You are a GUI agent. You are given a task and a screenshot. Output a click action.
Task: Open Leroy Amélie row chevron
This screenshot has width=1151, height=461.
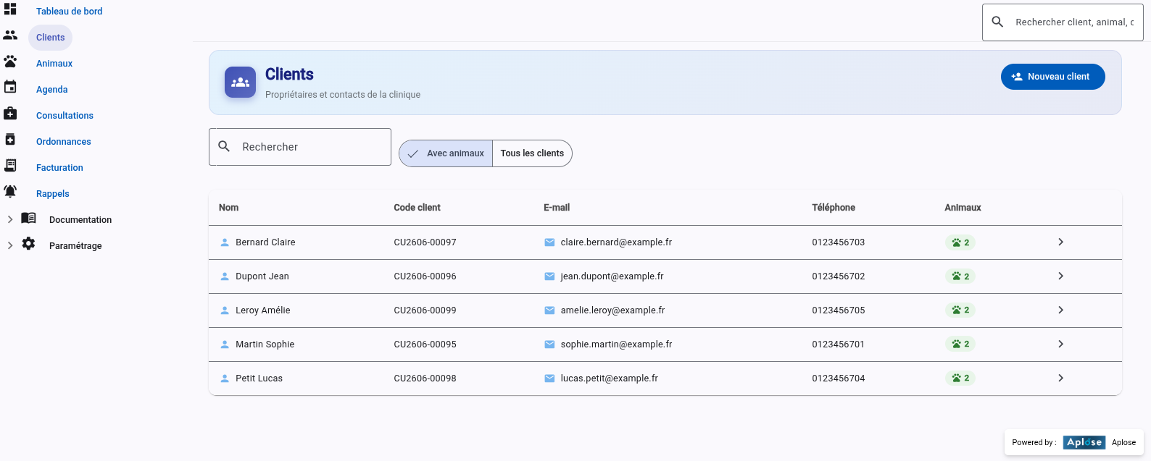point(1060,310)
